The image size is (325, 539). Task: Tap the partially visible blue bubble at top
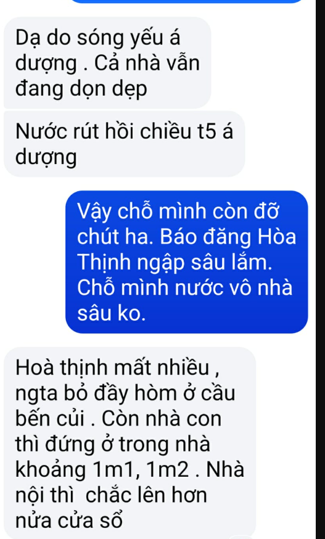click(x=186, y=1)
